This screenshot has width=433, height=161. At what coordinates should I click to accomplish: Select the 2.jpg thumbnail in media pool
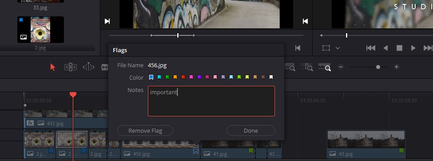[x=40, y=30]
